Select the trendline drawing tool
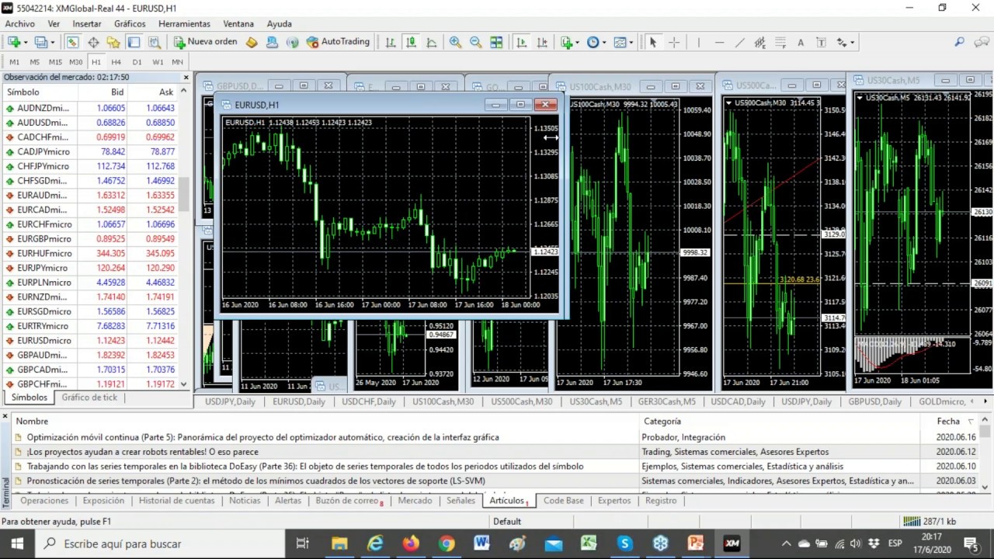The image size is (994, 559). click(739, 43)
